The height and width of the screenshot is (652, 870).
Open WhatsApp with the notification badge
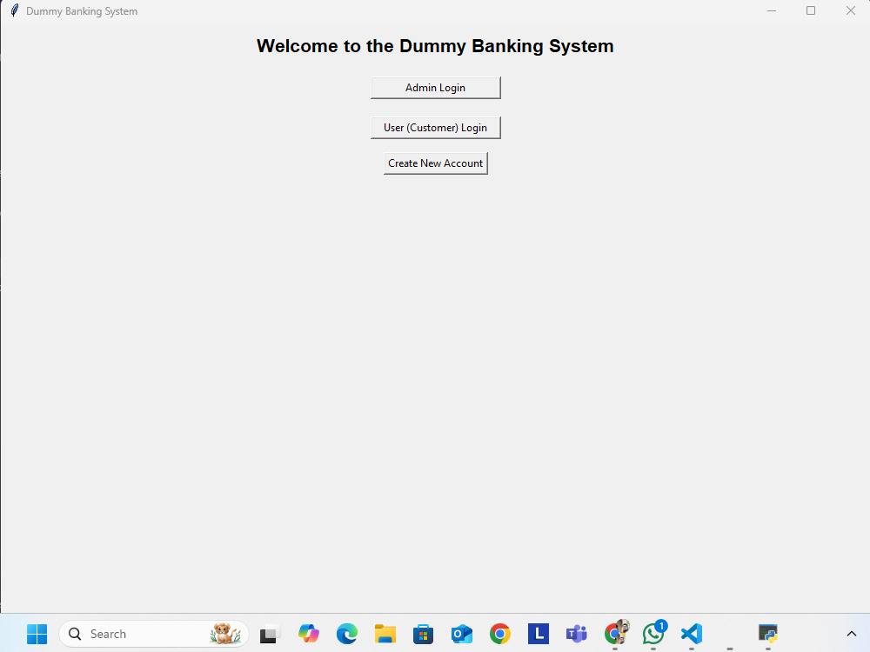pos(653,633)
